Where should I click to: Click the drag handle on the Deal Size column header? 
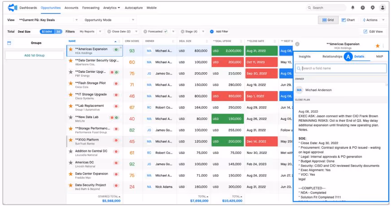(x=207, y=41)
